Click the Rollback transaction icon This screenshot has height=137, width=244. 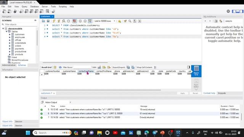pyautogui.click(x=85, y=21)
